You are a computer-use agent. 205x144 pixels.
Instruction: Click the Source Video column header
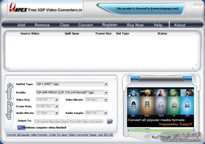(30, 33)
